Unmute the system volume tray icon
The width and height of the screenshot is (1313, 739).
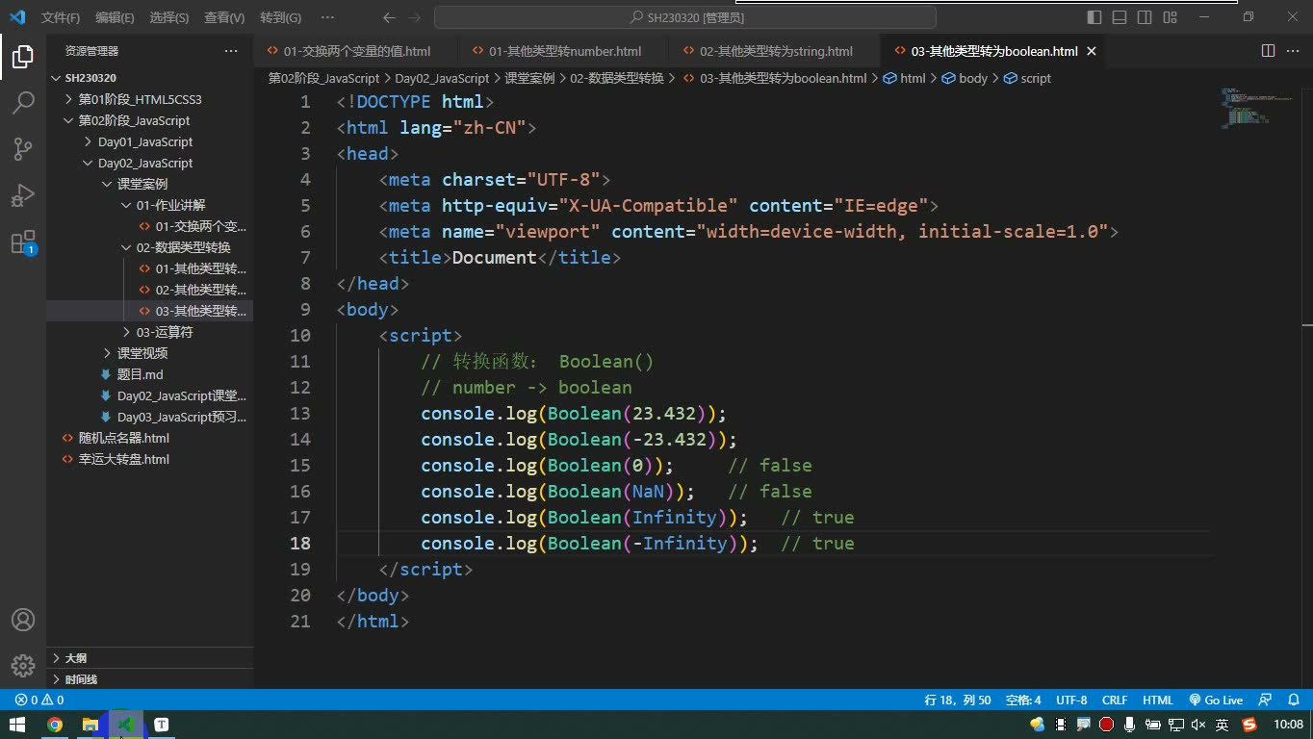pos(1198,725)
